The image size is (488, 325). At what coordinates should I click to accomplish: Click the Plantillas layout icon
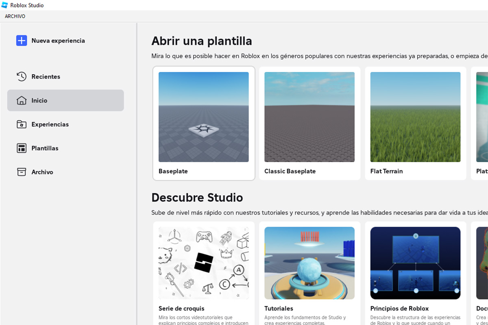[x=22, y=148]
